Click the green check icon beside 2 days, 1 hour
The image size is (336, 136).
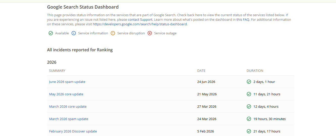(249, 82)
